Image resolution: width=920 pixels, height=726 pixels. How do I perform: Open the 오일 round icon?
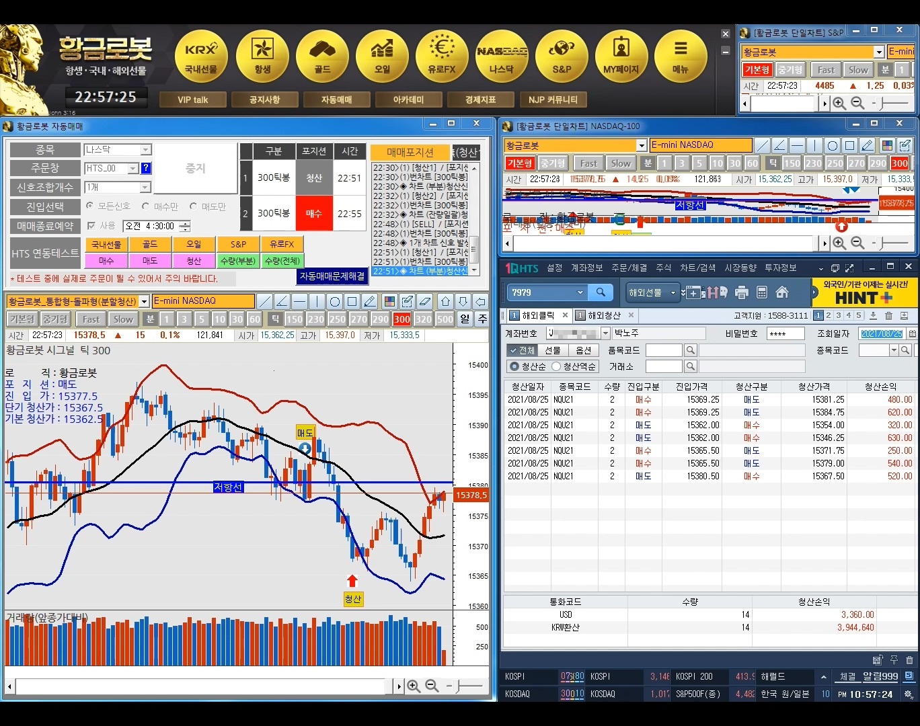click(x=382, y=57)
